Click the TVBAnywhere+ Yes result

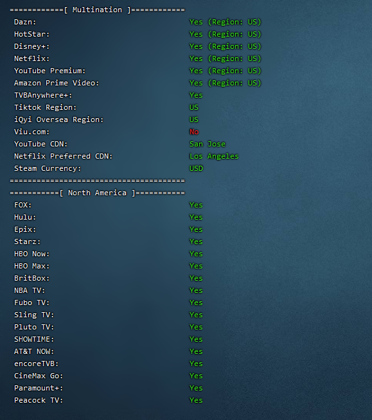[x=196, y=95]
